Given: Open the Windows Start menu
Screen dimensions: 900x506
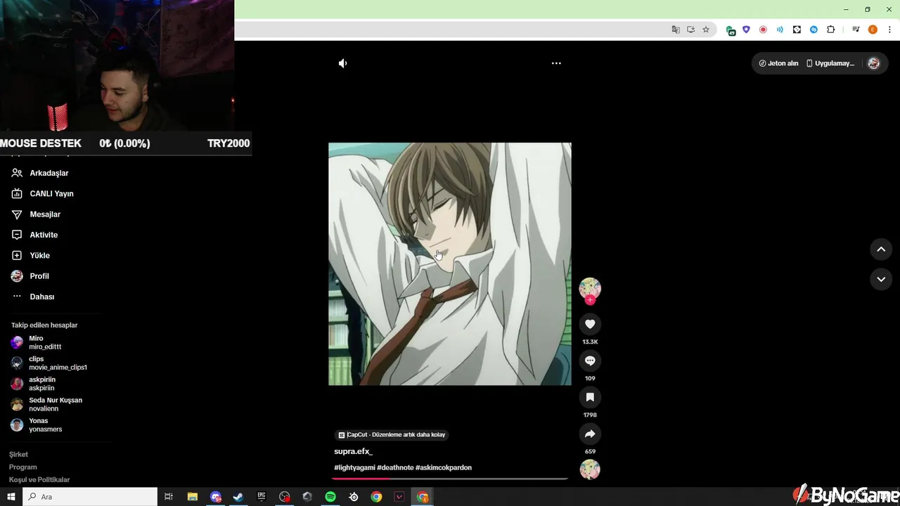Looking at the screenshot, I should (11, 497).
